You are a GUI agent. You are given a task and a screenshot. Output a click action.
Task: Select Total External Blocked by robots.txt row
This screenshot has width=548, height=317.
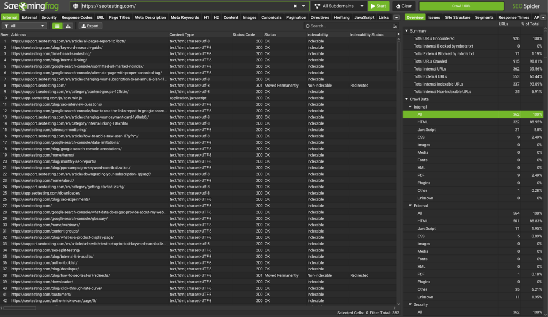click(x=473, y=53)
